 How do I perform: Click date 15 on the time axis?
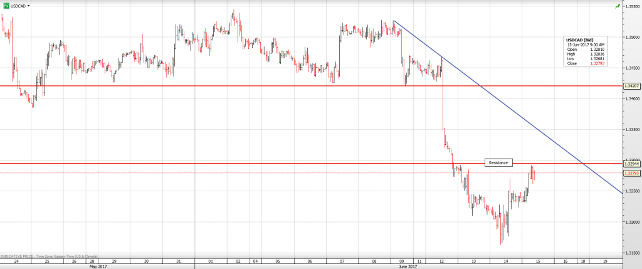click(x=537, y=260)
